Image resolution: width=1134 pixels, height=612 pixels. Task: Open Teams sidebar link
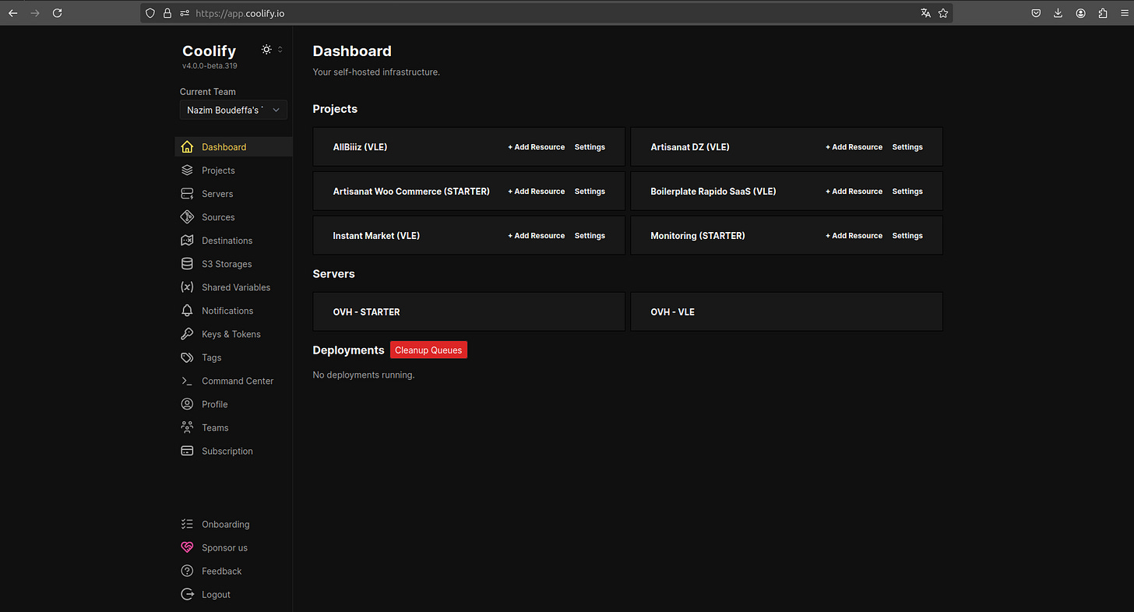[x=234, y=427]
